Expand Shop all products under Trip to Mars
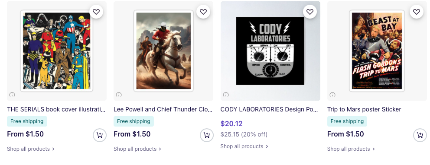Image resolution: width=430 pixels, height=165 pixels. click(351, 149)
